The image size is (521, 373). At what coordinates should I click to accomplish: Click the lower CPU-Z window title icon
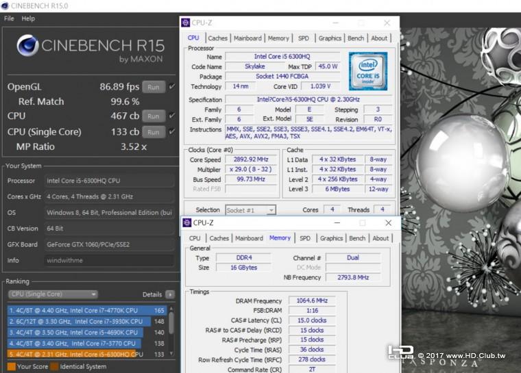(186, 222)
